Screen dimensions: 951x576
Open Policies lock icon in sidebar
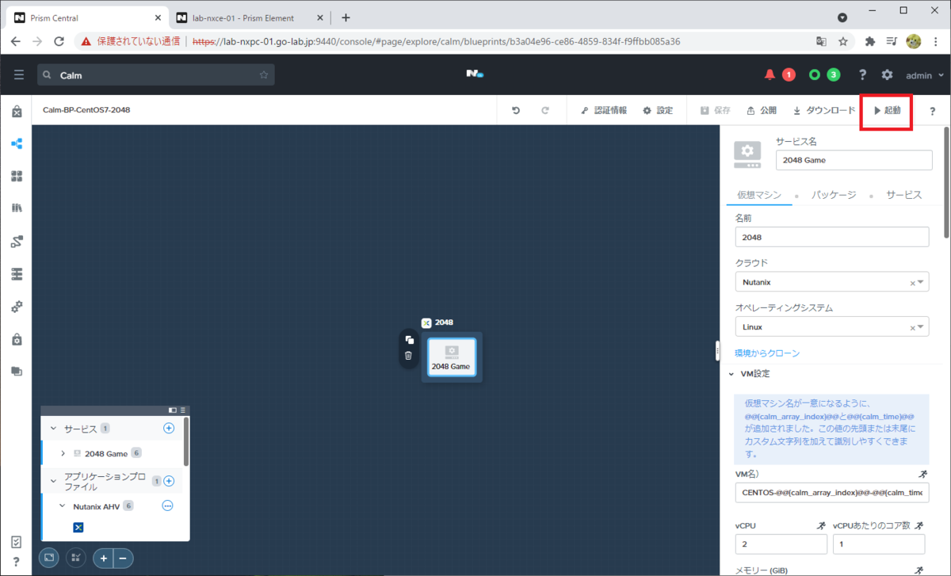pos(17,339)
